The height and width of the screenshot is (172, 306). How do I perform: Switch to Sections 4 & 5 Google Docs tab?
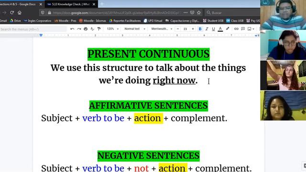(x=19, y=4)
